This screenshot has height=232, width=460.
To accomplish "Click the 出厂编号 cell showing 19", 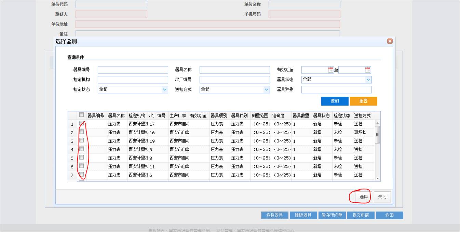I will pos(158,141).
